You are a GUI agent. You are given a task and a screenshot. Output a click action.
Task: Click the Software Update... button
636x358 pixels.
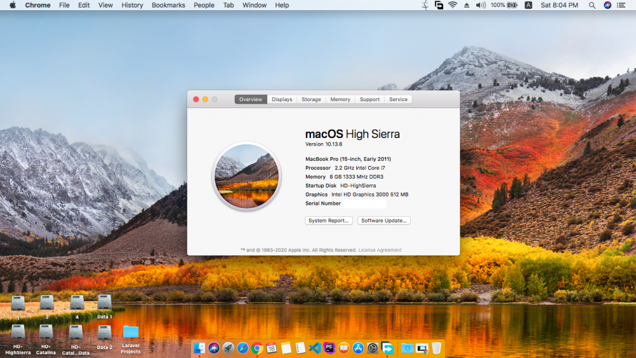(x=384, y=221)
